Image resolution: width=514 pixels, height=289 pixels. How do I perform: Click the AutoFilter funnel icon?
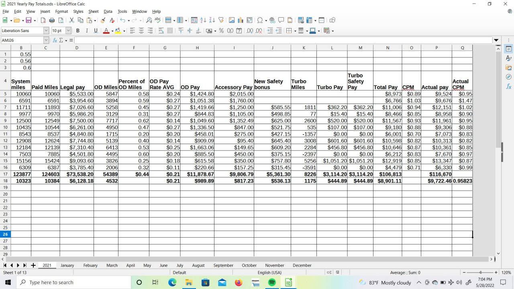(x=221, y=20)
